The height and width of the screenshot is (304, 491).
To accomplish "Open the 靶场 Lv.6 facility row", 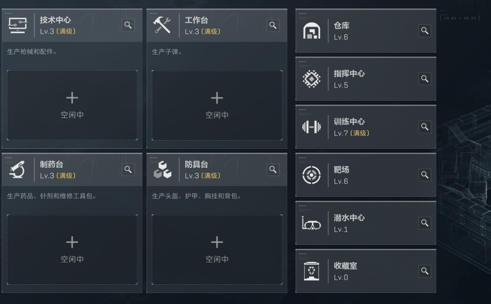I will pos(366,175).
